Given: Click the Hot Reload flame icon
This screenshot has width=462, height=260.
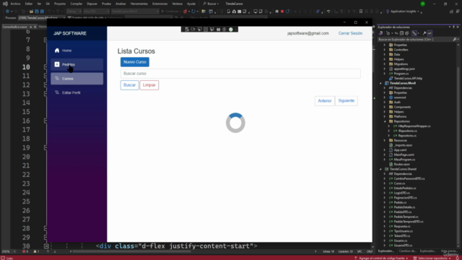Looking at the screenshot, I should [x=185, y=12].
